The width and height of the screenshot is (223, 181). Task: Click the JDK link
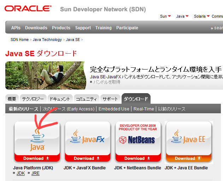tap(20, 173)
